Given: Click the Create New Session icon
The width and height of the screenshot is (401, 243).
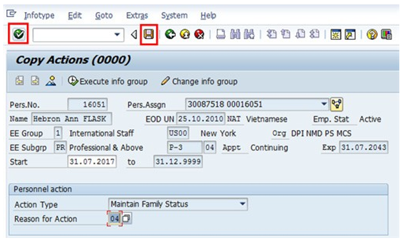Looking at the screenshot, I should tap(336, 34).
